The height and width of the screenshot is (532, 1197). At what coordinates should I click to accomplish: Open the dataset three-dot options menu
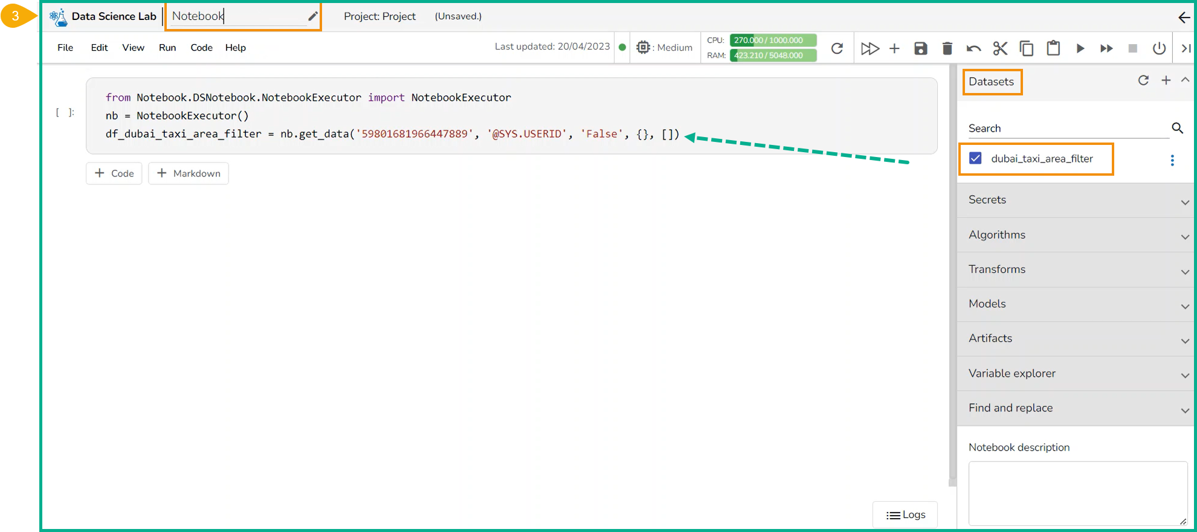1172,160
